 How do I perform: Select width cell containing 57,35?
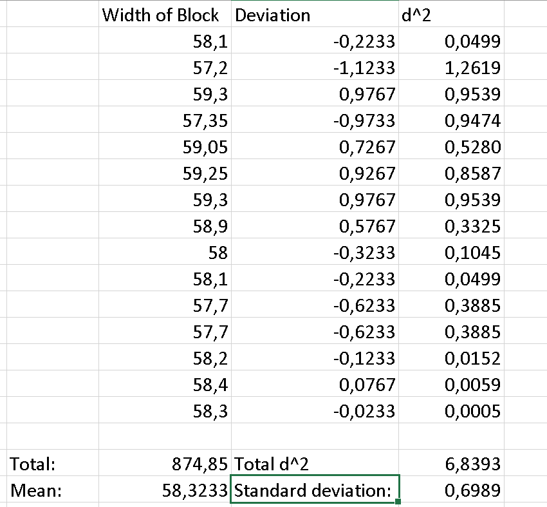165,119
